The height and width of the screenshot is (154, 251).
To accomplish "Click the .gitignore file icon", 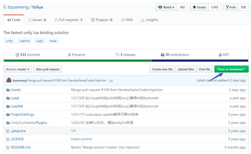I will 8,131.
